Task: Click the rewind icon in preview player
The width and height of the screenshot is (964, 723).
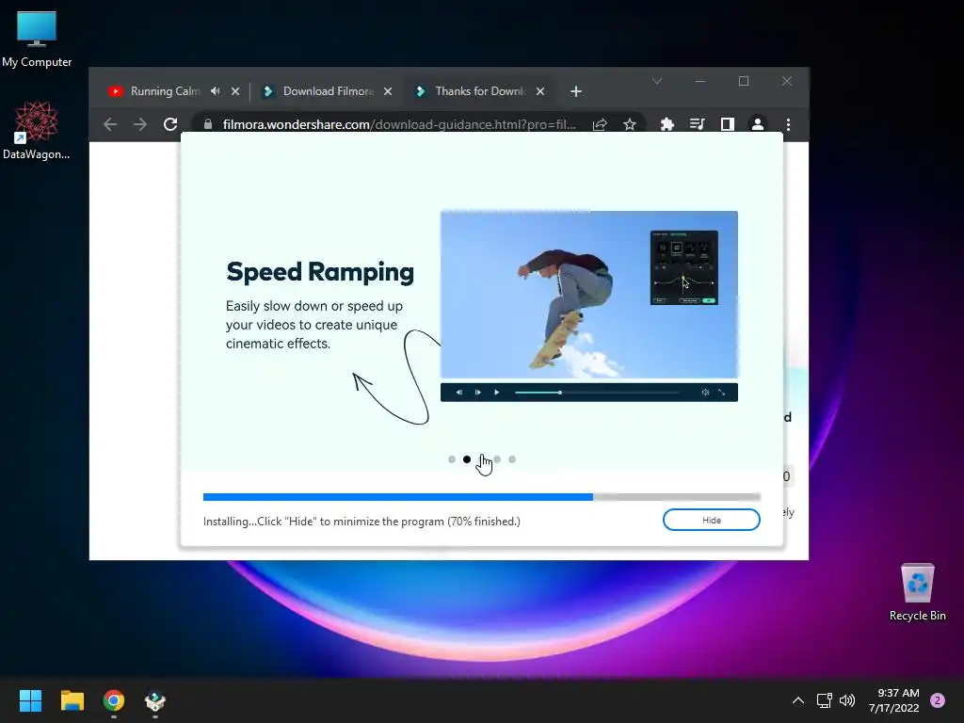Action: [x=458, y=393]
